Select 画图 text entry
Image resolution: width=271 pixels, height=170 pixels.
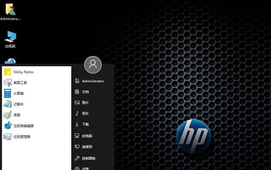pos(17,115)
